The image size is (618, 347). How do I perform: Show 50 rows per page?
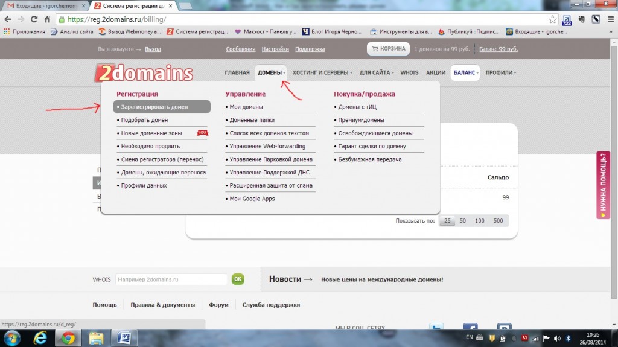point(463,221)
